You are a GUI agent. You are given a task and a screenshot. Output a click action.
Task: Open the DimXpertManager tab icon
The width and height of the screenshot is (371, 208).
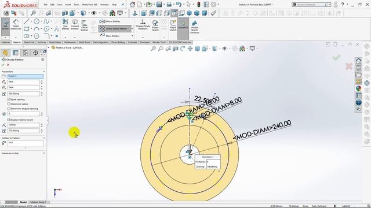coord(35,53)
